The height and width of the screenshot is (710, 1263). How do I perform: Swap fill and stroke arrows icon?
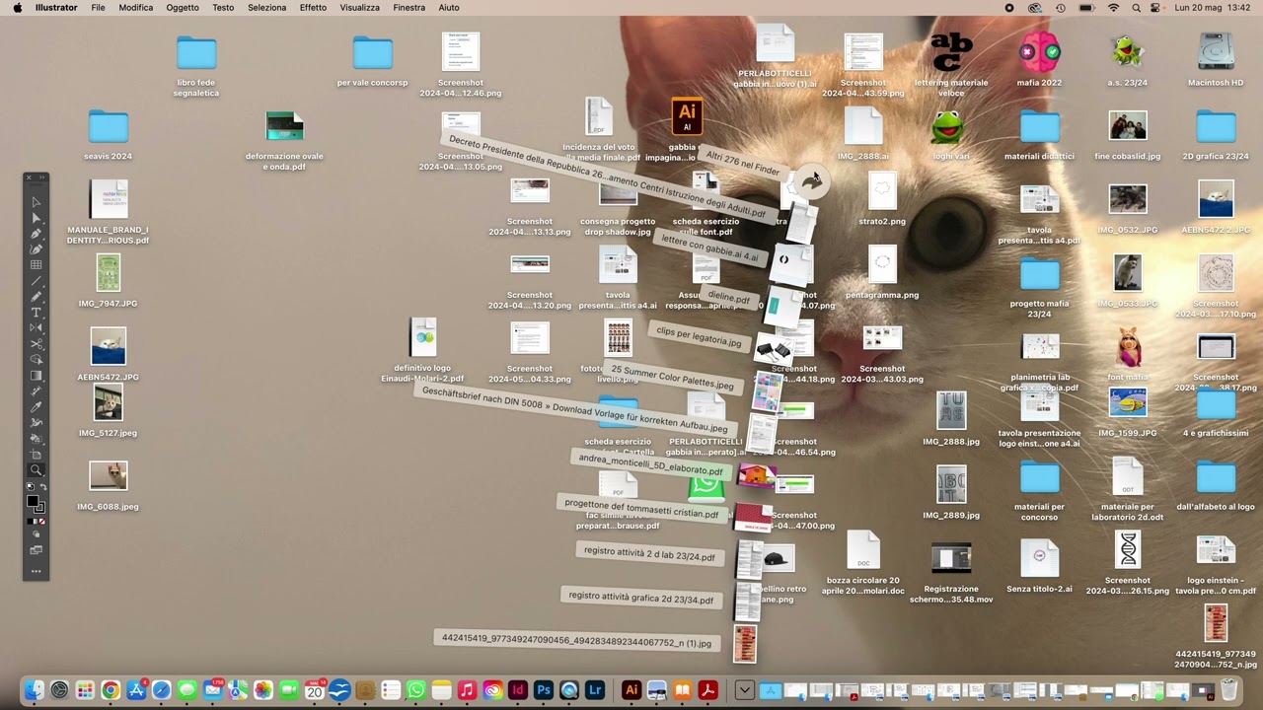coord(42,487)
